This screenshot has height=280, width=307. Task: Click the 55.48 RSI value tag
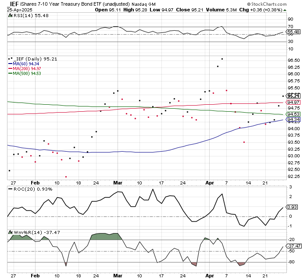tap(293, 32)
